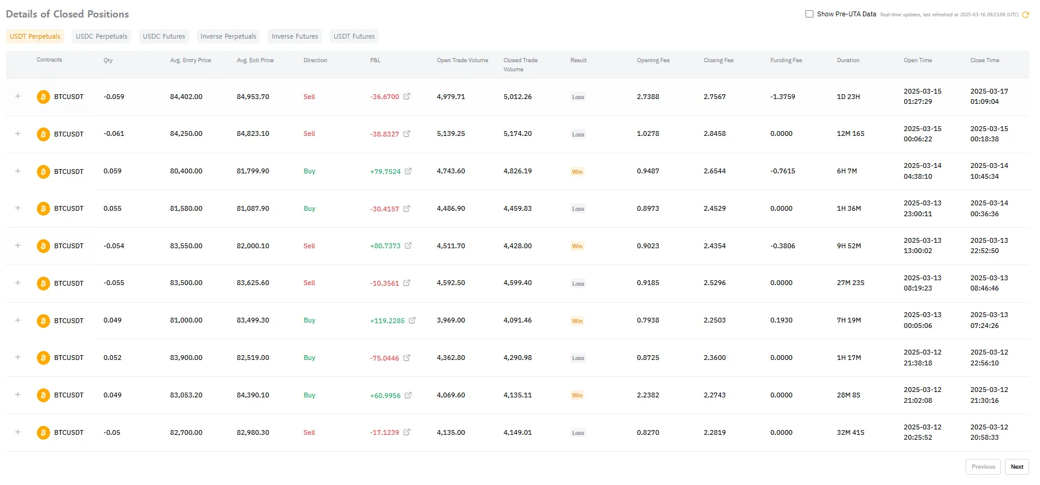The width and height of the screenshot is (1040, 485).
Task: Open share icon next to +60.9956 P&L
Action: coord(408,396)
